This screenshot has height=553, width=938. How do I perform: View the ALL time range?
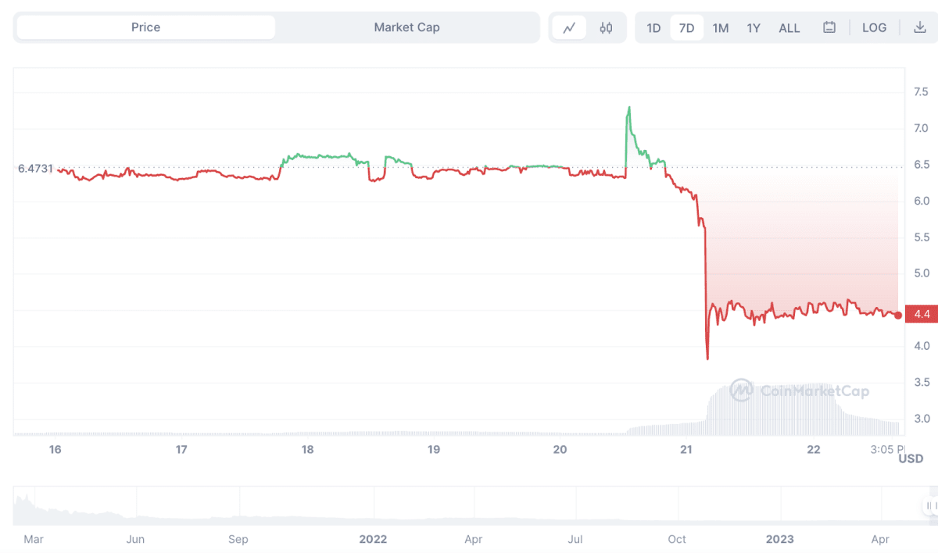pos(789,27)
